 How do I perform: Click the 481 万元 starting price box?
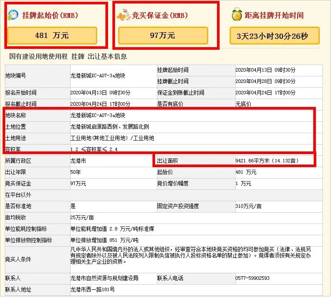[x=52, y=35]
